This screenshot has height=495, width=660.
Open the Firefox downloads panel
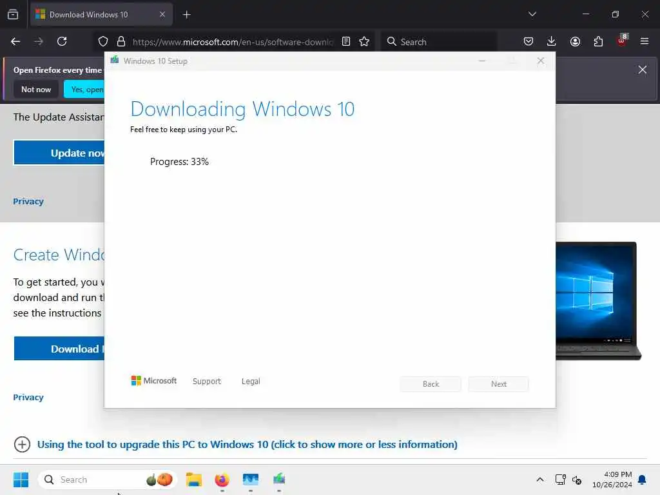point(552,41)
